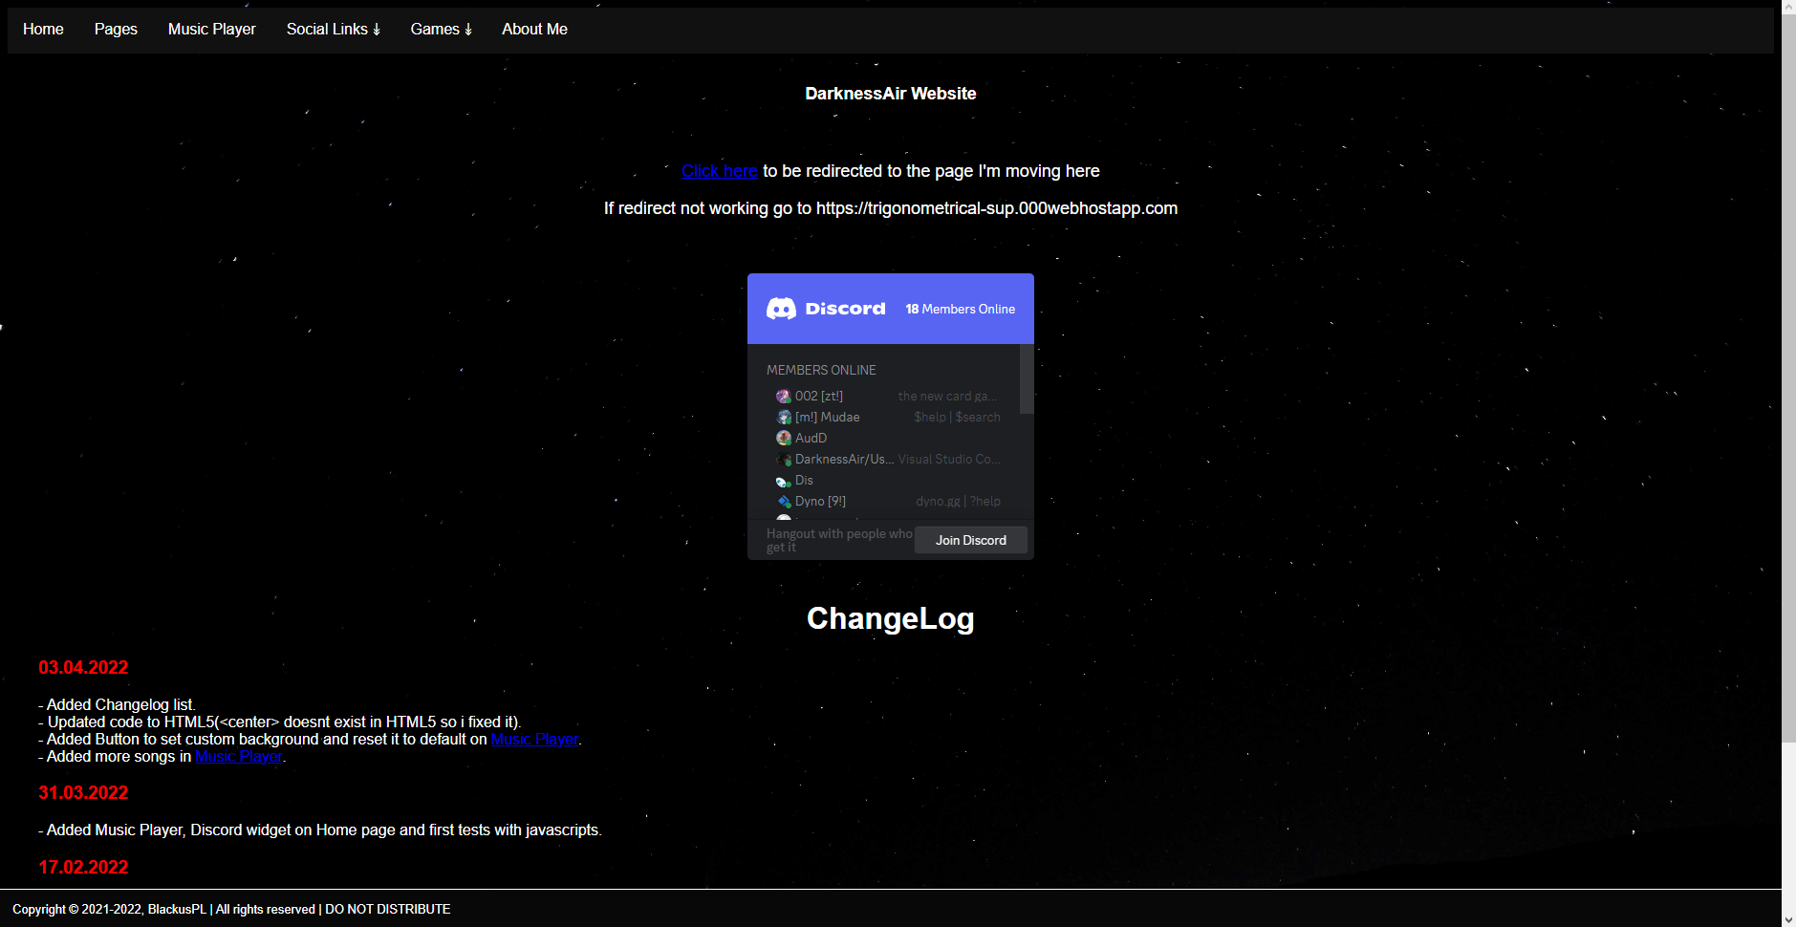Go to the Home page
This screenshot has height=927, width=1796.
43,30
